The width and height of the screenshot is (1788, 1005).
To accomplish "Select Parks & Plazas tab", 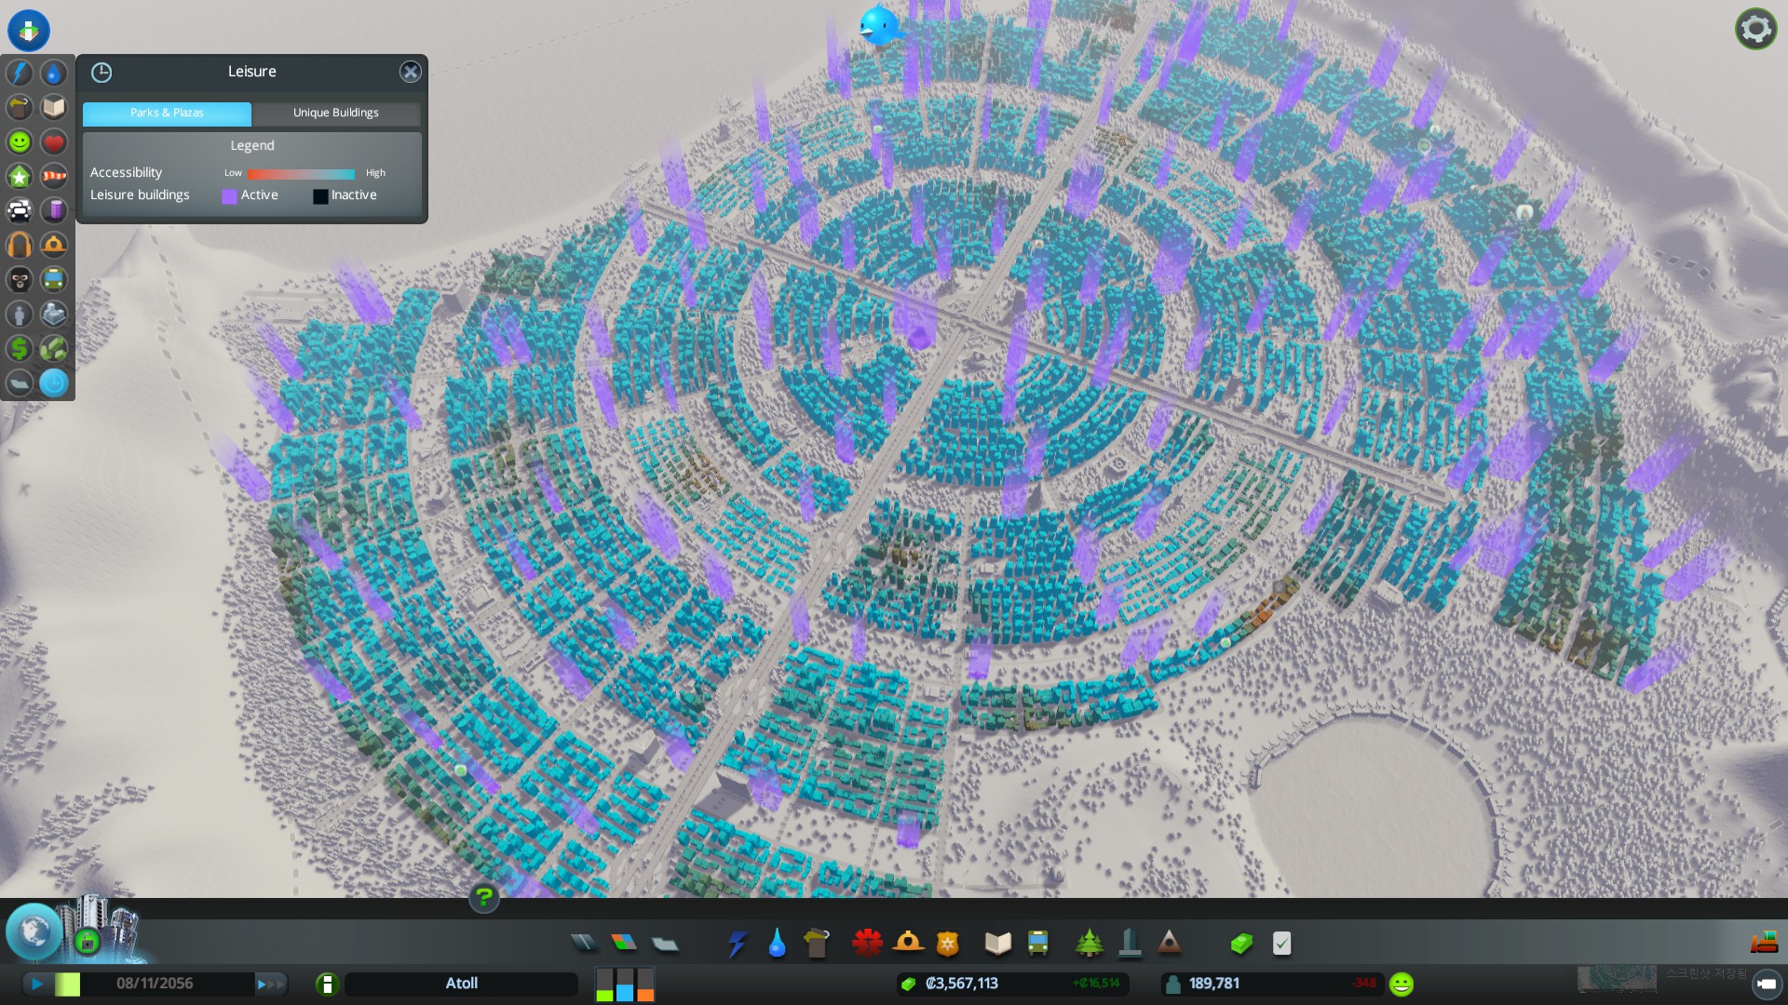I will 167,113.
